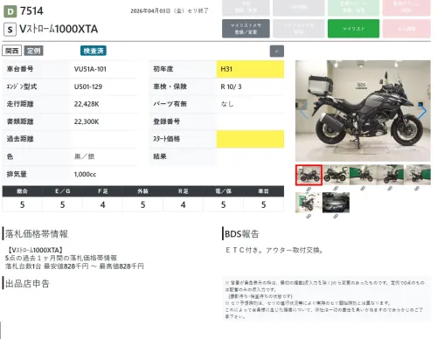Select the first red-bordered motorcycle thumbnail

(x=309, y=175)
